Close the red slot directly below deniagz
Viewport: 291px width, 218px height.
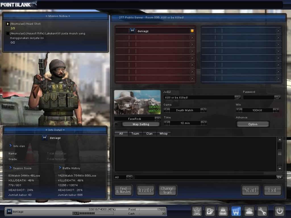tap(192, 38)
